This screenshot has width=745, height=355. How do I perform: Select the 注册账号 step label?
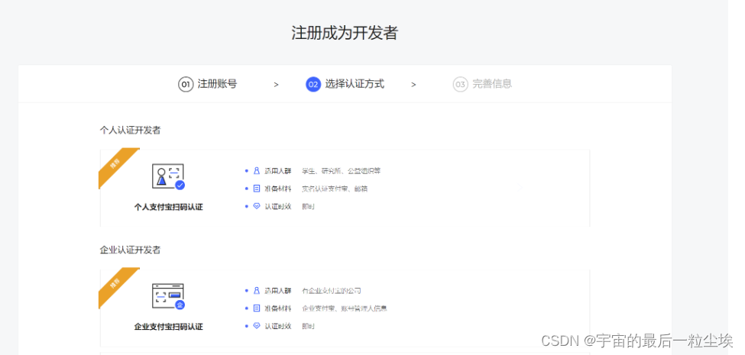[x=217, y=84]
